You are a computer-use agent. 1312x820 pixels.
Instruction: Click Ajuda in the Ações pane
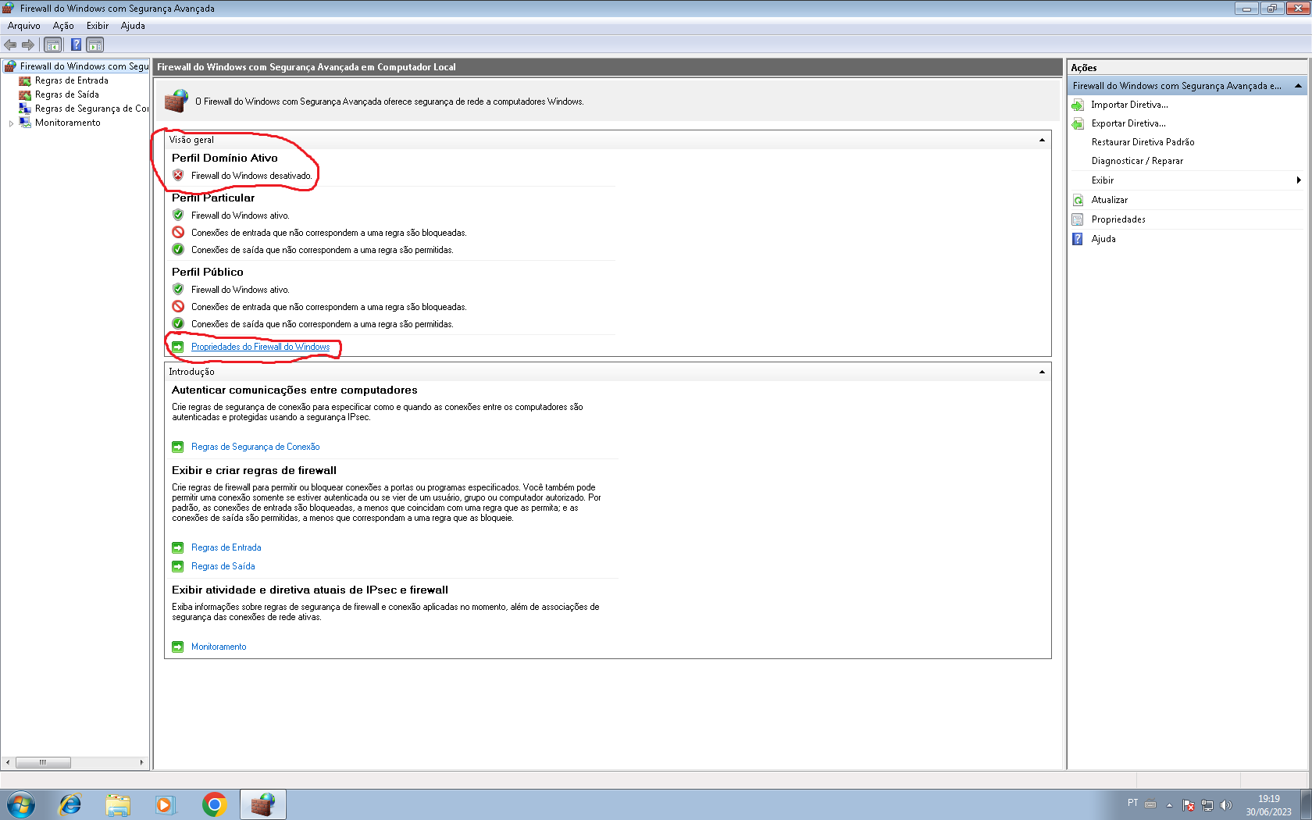pos(1103,239)
